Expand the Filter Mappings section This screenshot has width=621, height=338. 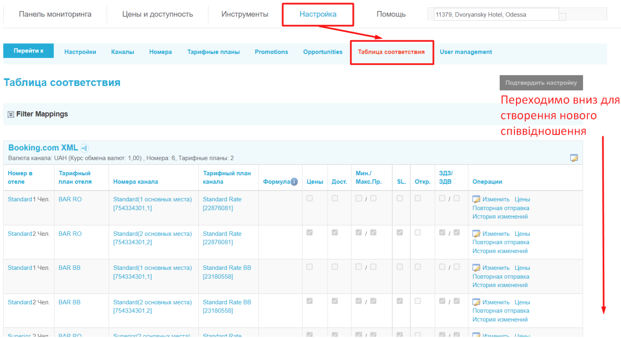(11, 114)
